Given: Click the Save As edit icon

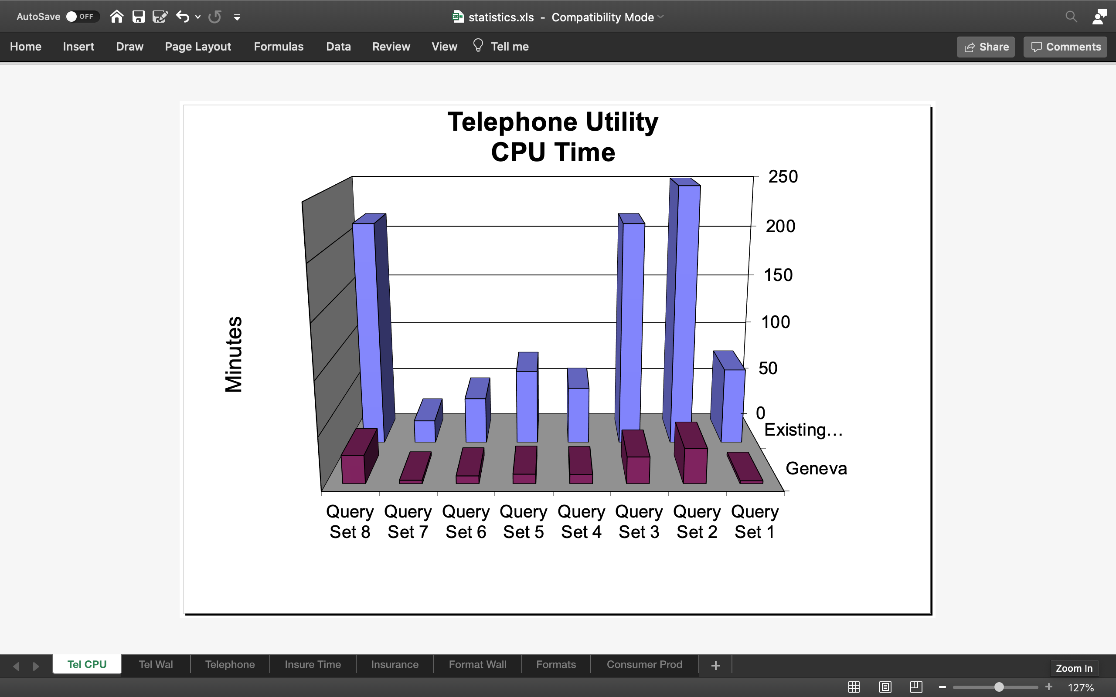Looking at the screenshot, I should 160,17.
